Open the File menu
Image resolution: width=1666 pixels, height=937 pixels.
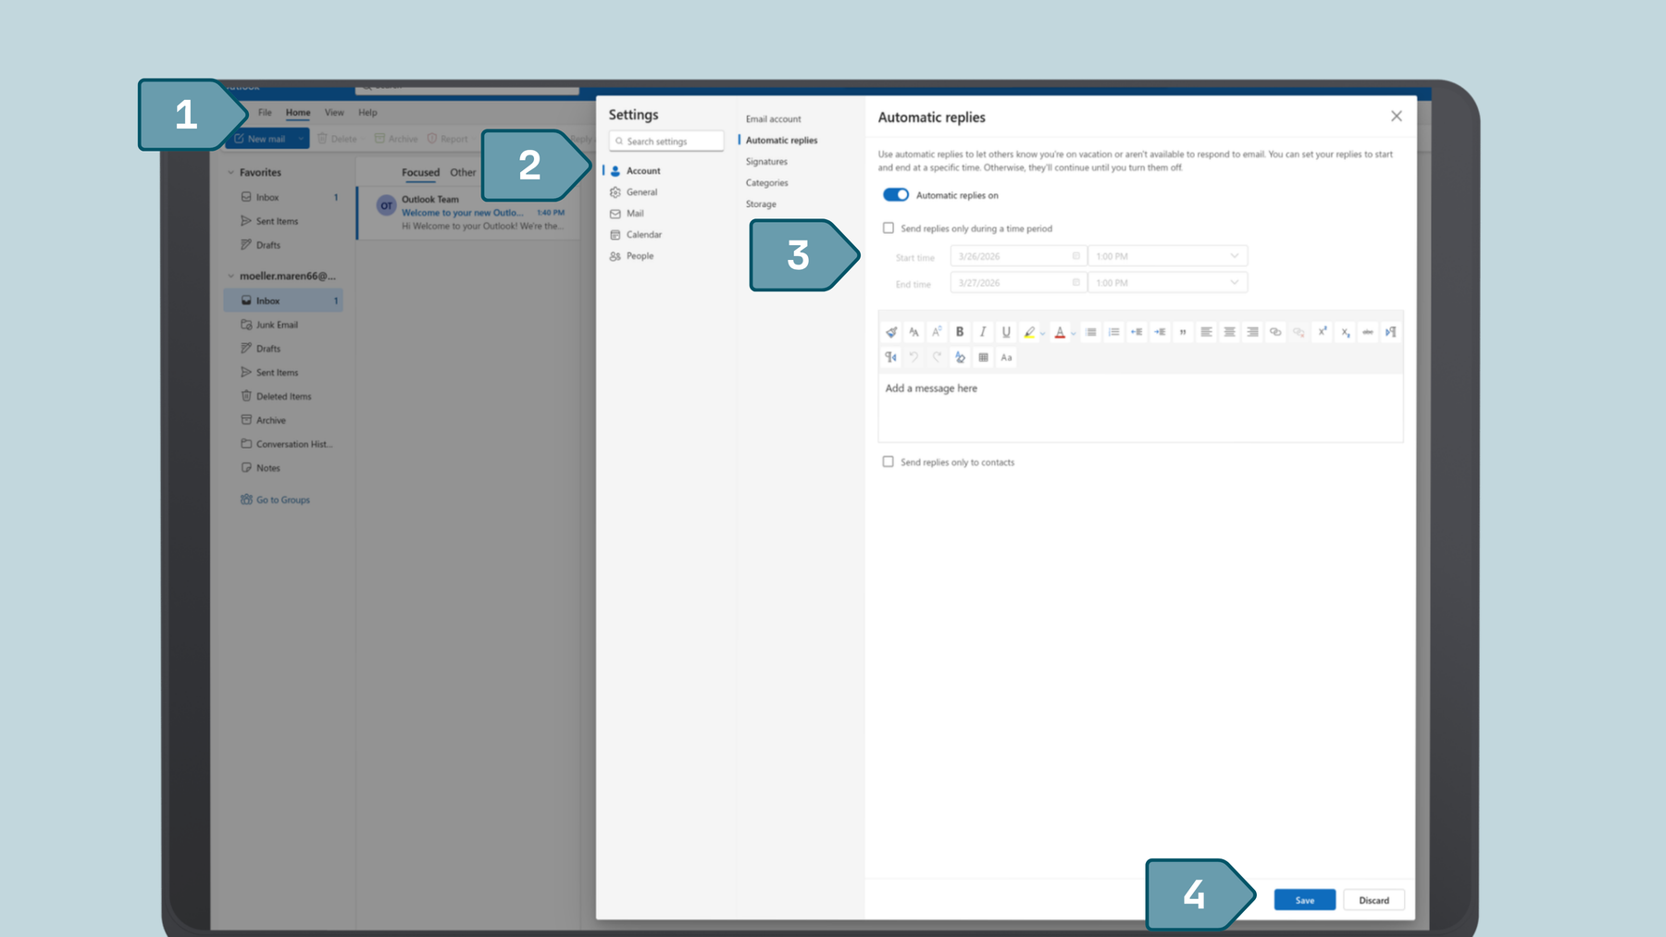(x=265, y=112)
